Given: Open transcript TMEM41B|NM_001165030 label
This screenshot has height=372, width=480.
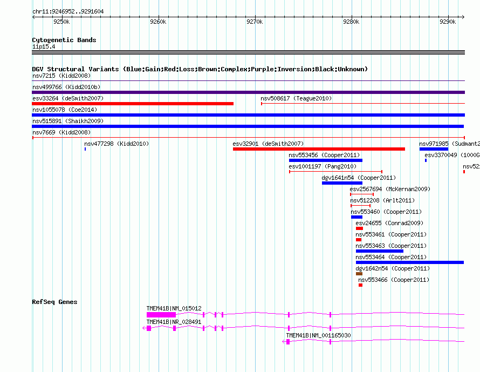Looking at the screenshot, I should click(x=318, y=335).
